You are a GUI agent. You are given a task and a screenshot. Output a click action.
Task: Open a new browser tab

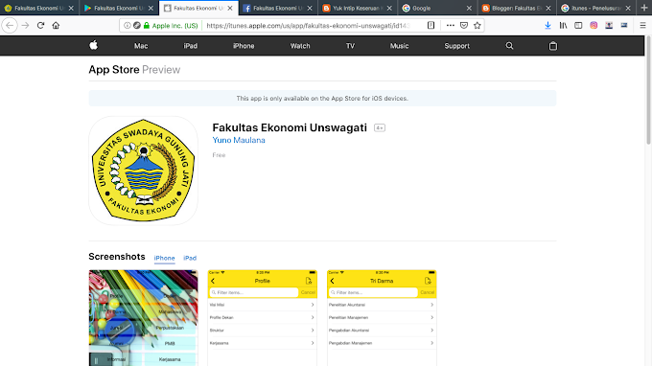click(644, 8)
